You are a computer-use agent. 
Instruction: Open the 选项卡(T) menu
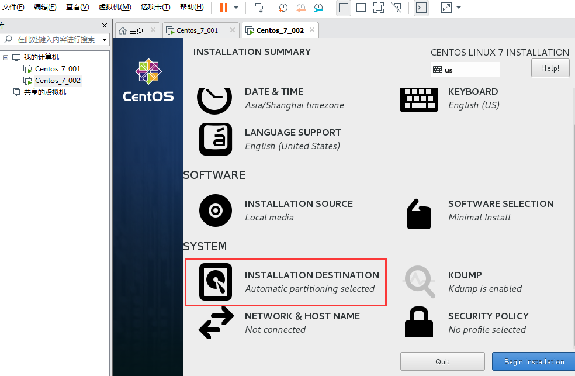155,7
